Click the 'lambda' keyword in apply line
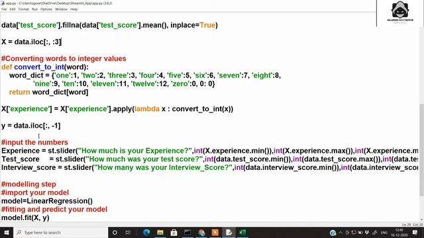Image resolution: width=424 pixels, height=238 pixels. point(147,108)
